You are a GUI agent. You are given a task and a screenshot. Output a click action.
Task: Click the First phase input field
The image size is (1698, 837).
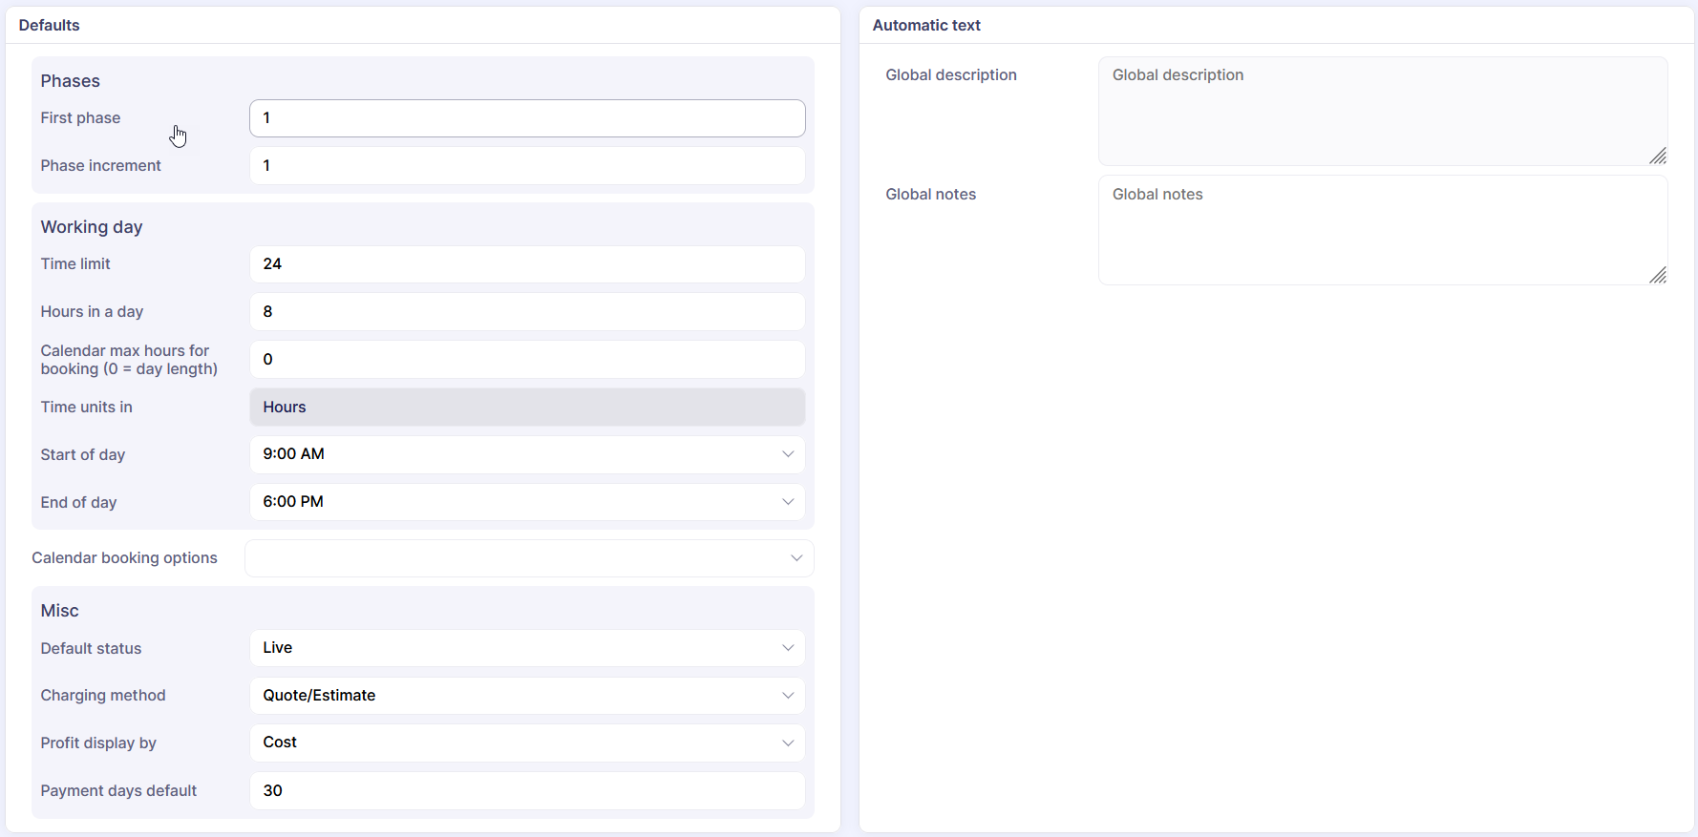526,118
